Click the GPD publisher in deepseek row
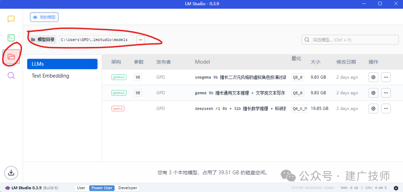403x192 pixels. click(160, 108)
